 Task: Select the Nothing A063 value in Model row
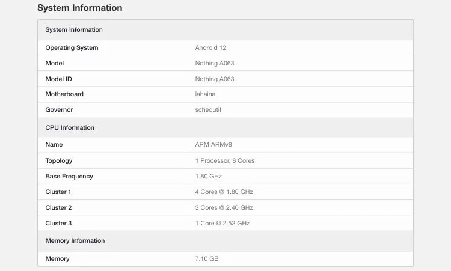pyautogui.click(x=215, y=63)
